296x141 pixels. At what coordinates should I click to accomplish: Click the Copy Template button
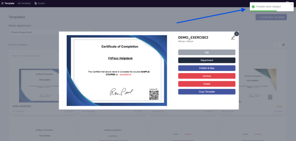207,92
